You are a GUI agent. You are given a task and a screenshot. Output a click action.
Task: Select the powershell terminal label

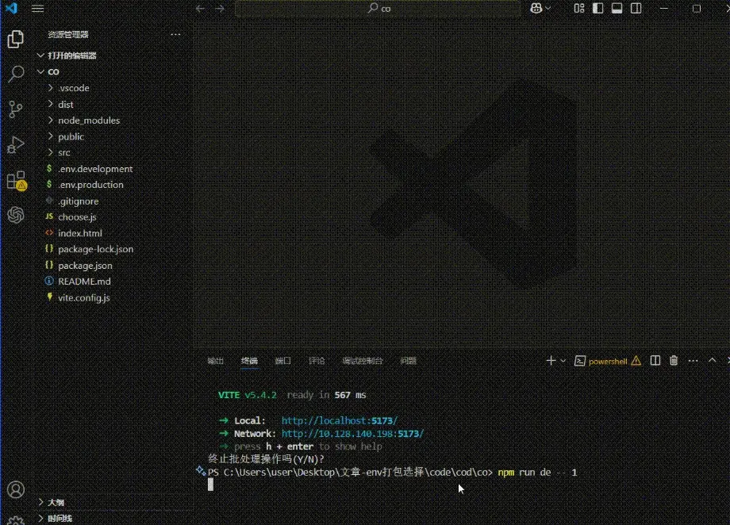pyautogui.click(x=608, y=361)
